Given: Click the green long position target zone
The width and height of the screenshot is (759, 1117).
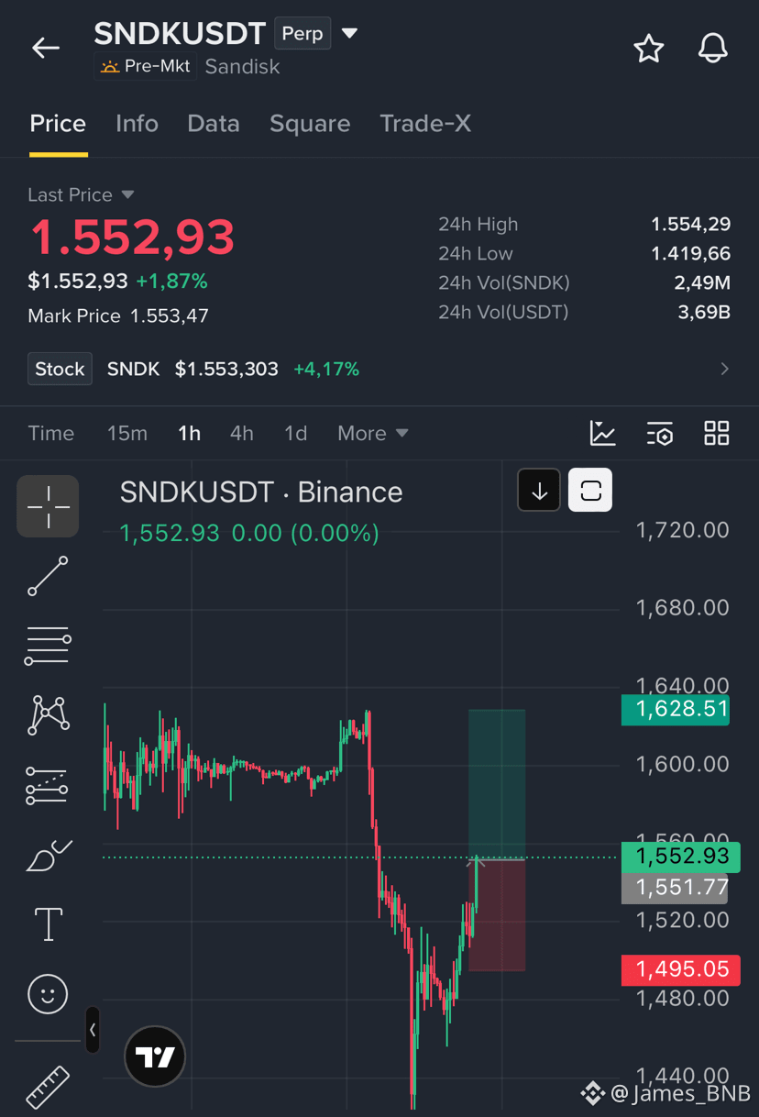Looking at the screenshot, I should [x=497, y=784].
